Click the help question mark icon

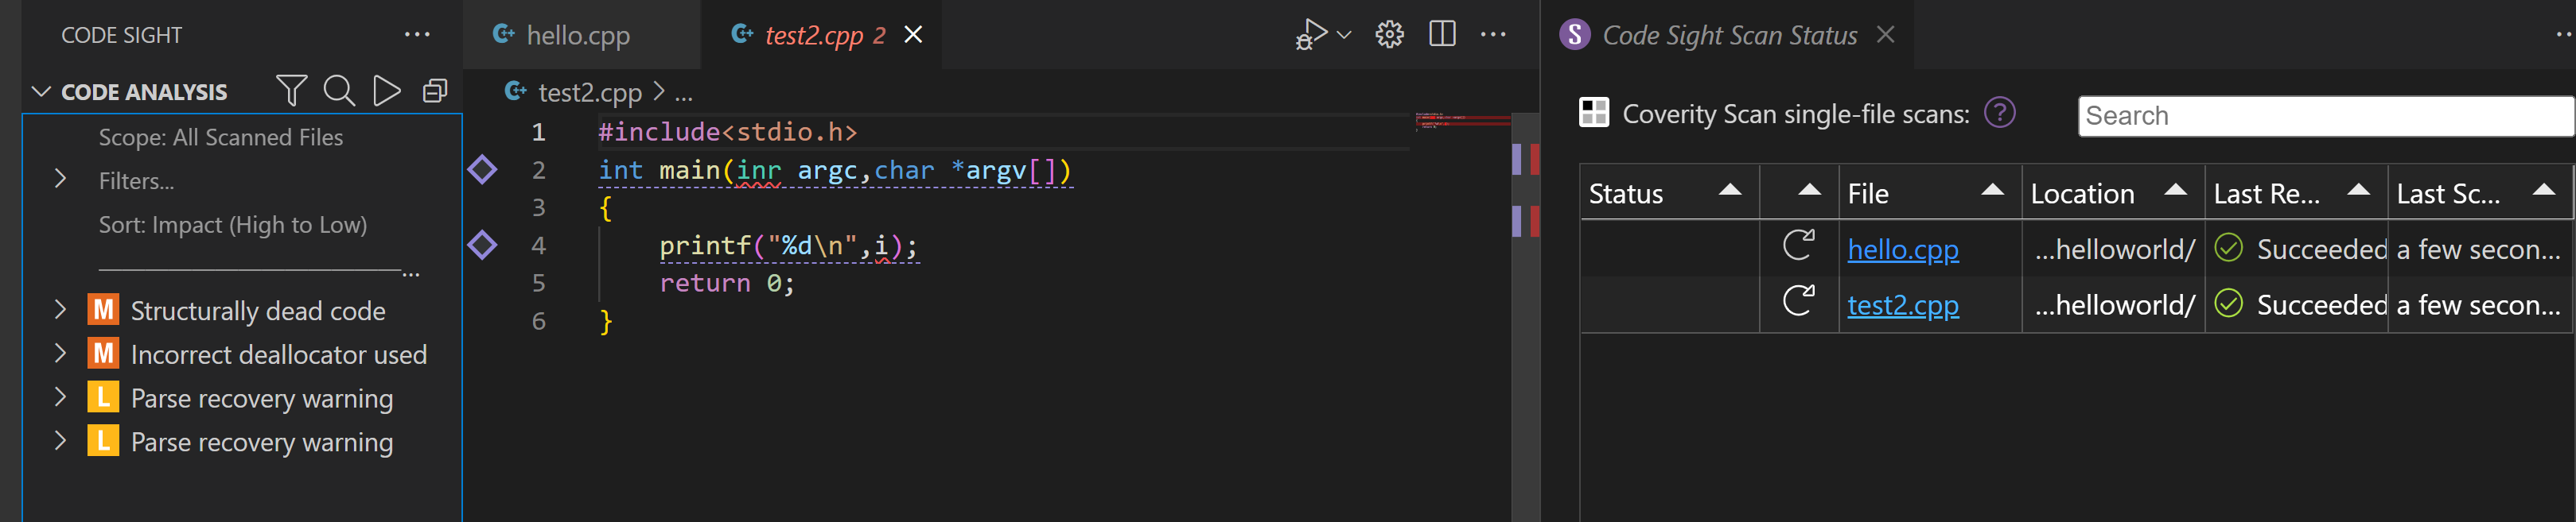tap(1999, 113)
